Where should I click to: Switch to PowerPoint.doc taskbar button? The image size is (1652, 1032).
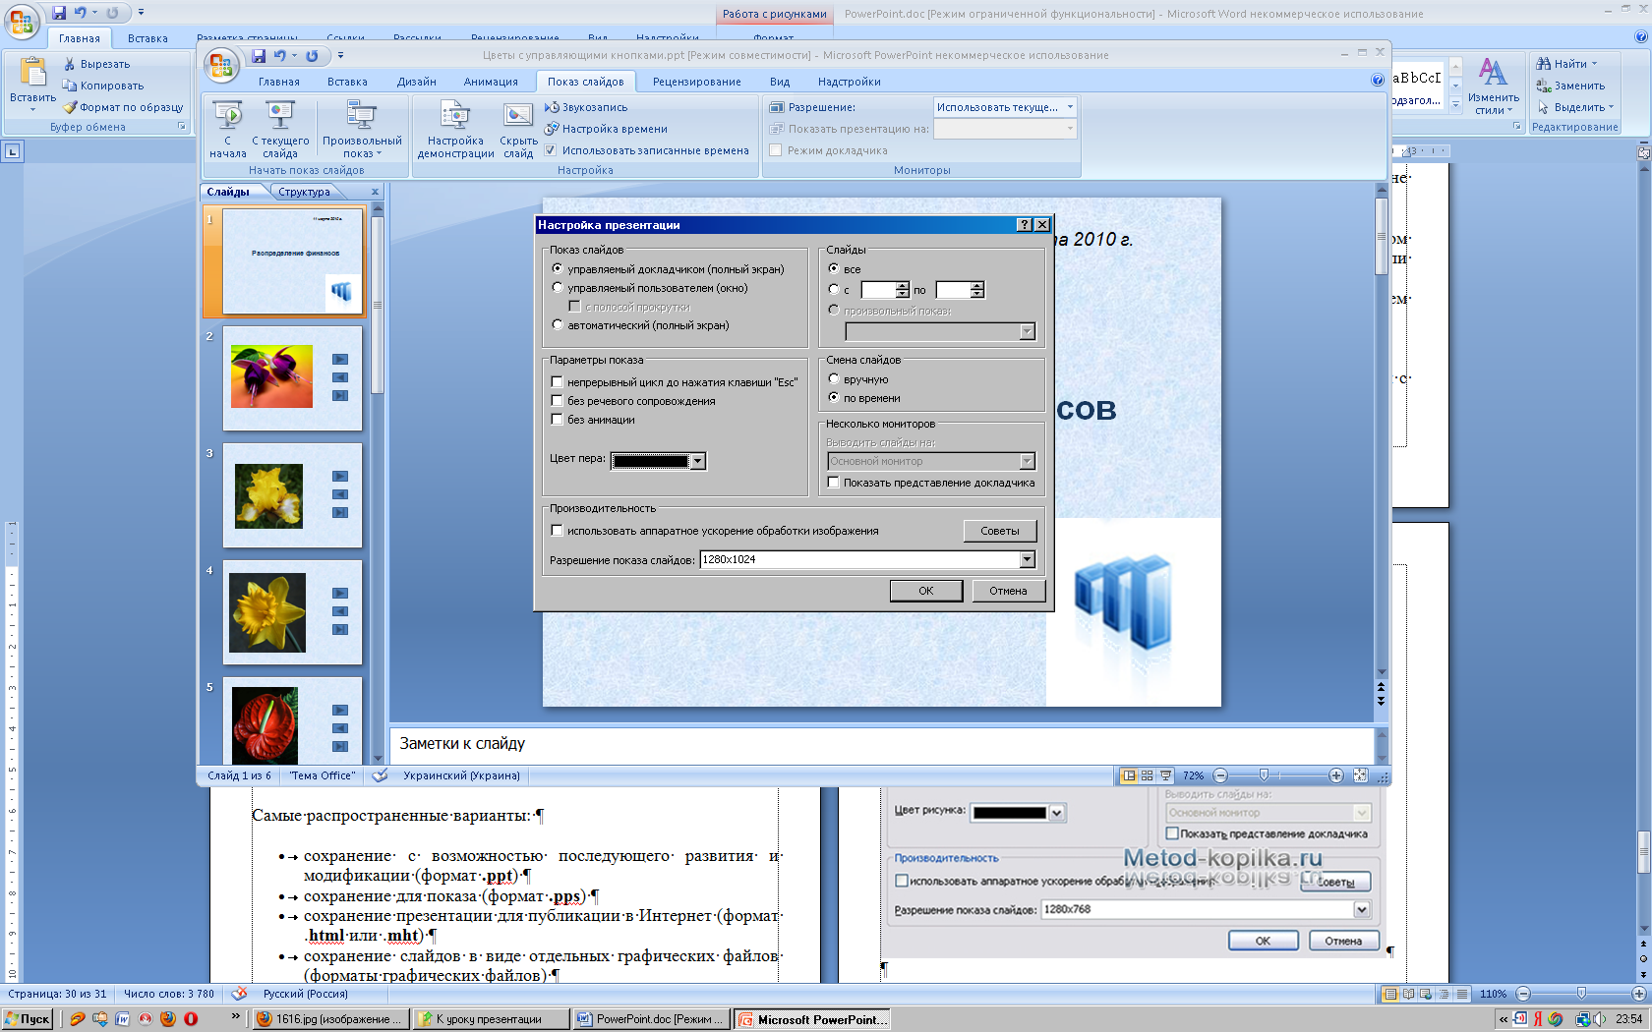coord(653,1019)
